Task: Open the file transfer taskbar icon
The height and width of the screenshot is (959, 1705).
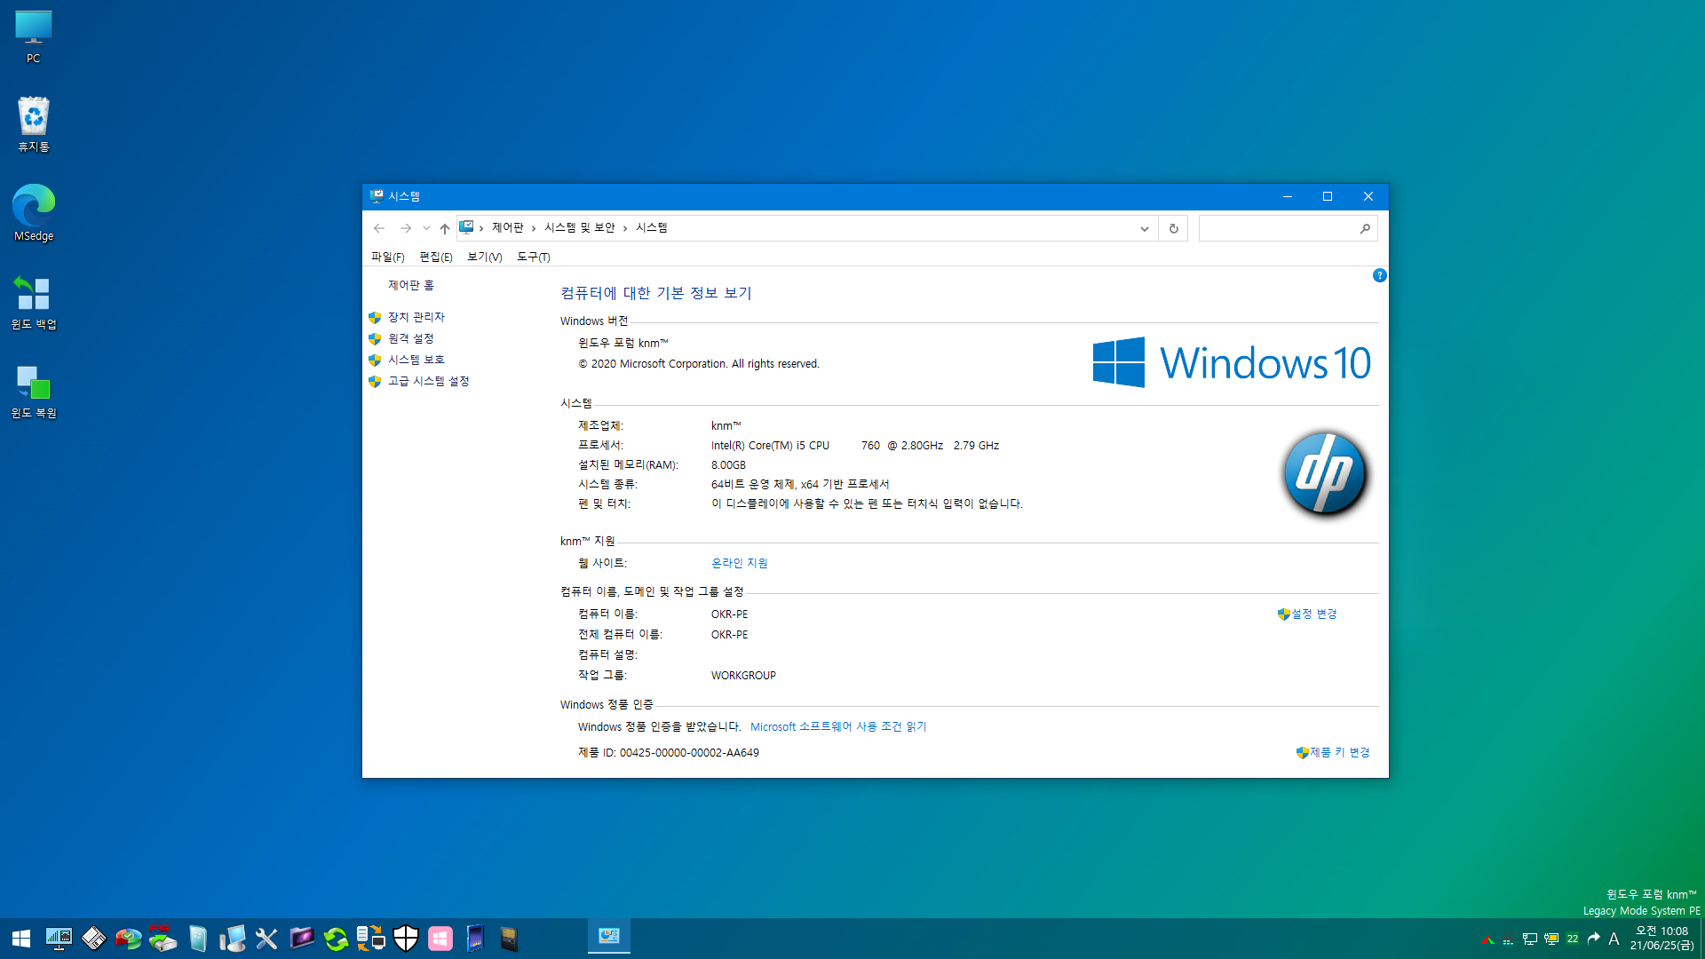Action: coord(370,939)
